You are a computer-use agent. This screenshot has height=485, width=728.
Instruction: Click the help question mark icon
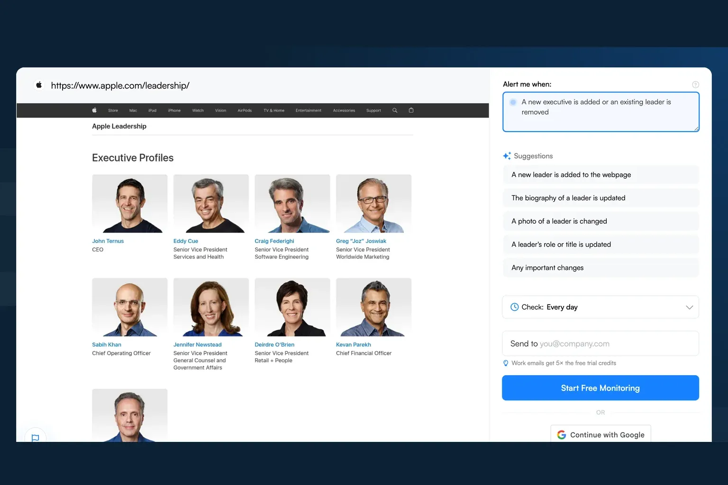click(x=695, y=85)
